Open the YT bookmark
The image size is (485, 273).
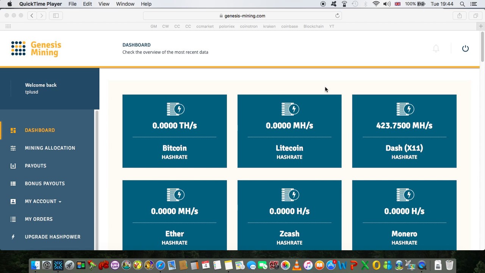[x=332, y=27]
